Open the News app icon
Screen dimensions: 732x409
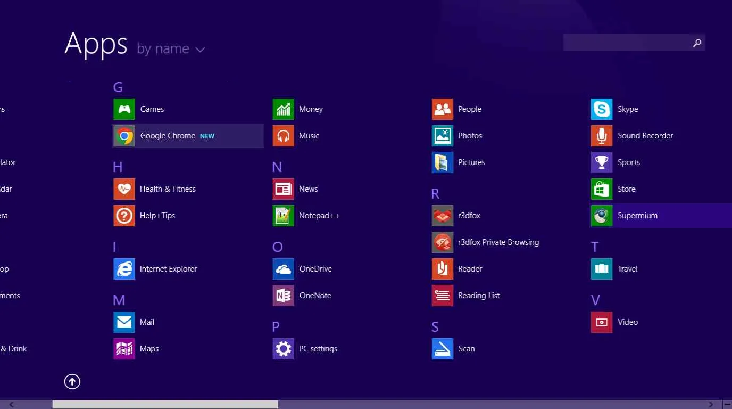tap(284, 189)
